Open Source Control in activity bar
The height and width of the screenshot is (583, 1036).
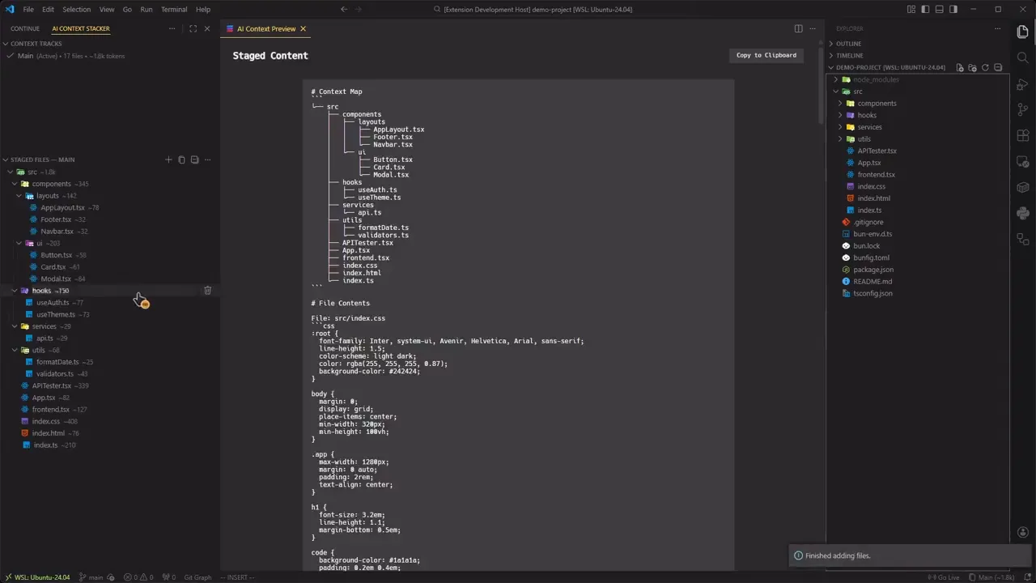1023,109
